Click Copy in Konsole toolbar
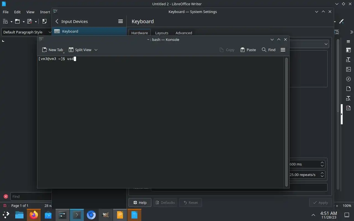Image resolution: width=354 pixels, height=221 pixels. pyautogui.click(x=227, y=50)
